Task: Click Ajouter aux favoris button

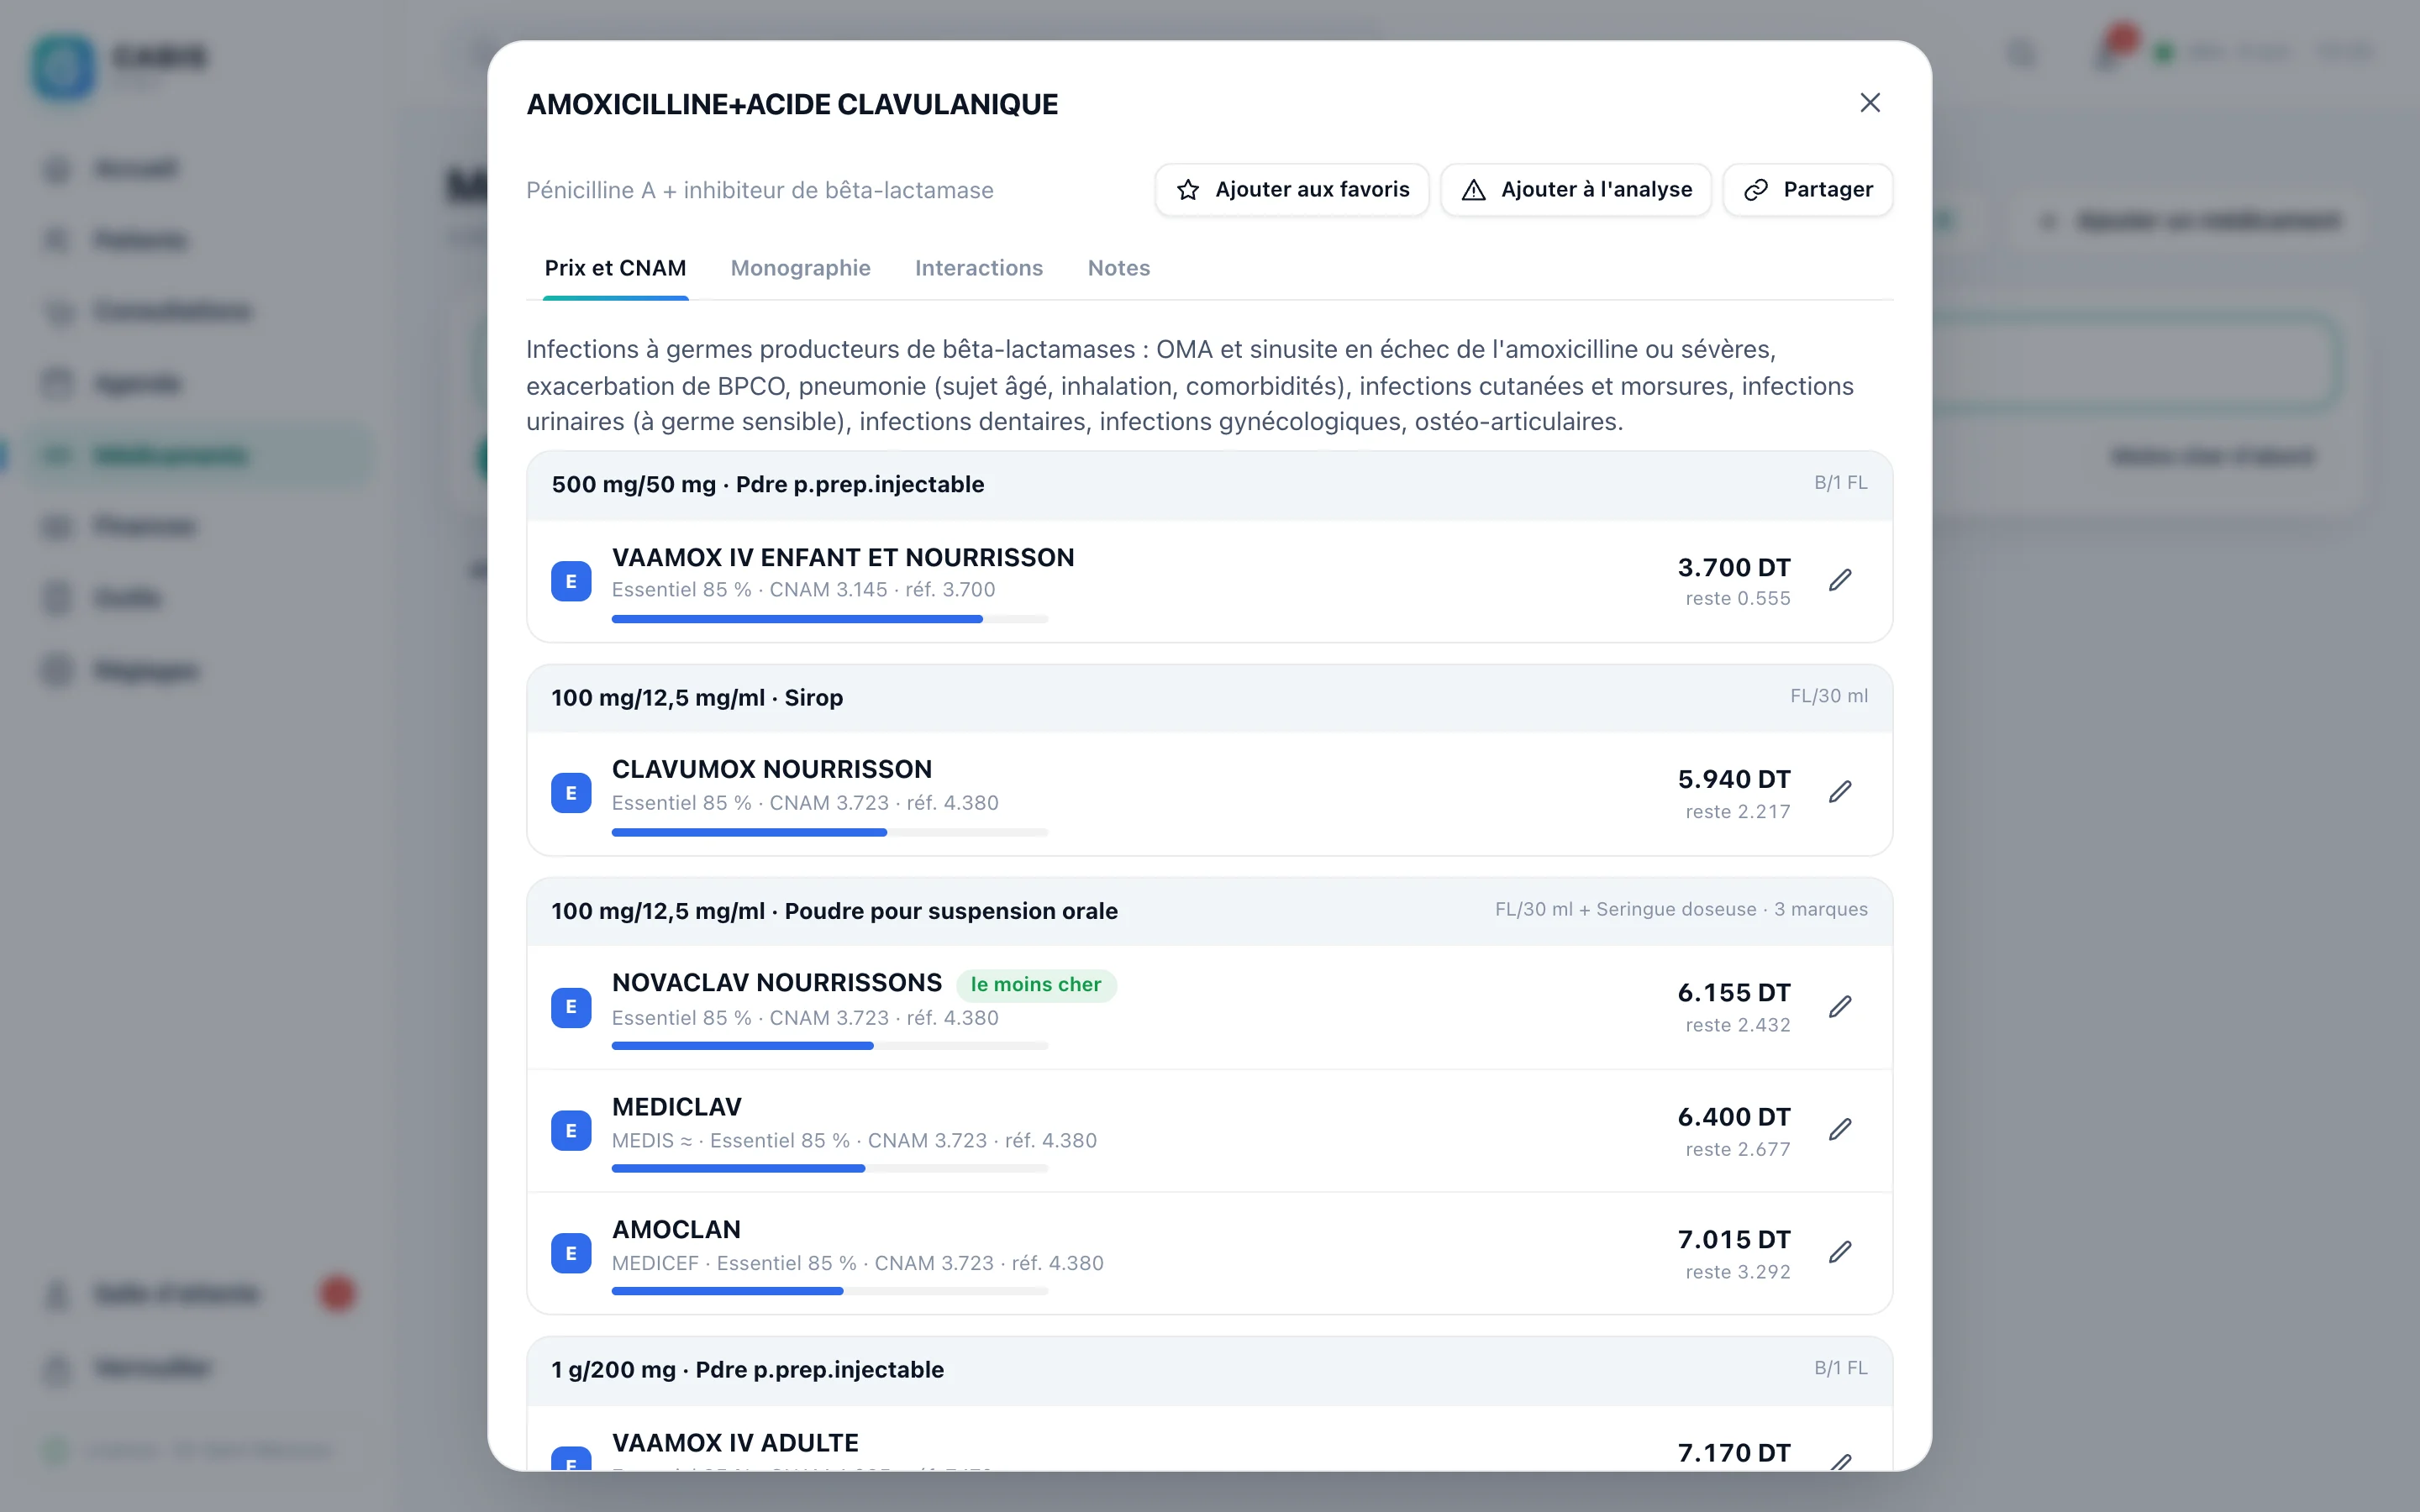Action: pyautogui.click(x=1291, y=190)
